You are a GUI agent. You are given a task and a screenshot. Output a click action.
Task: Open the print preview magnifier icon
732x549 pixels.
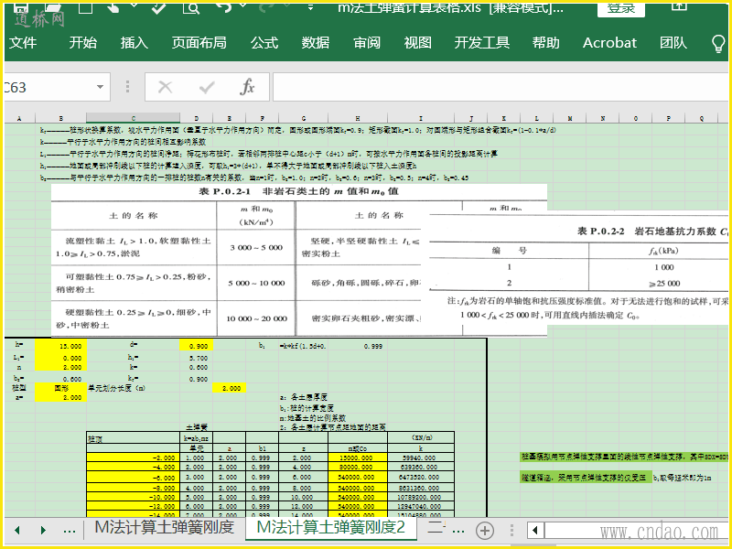click(x=191, y=7)
